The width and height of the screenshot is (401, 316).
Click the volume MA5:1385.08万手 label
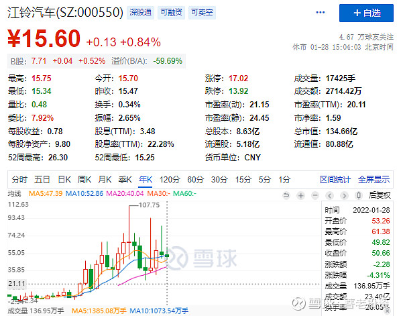tap(99, 311)
